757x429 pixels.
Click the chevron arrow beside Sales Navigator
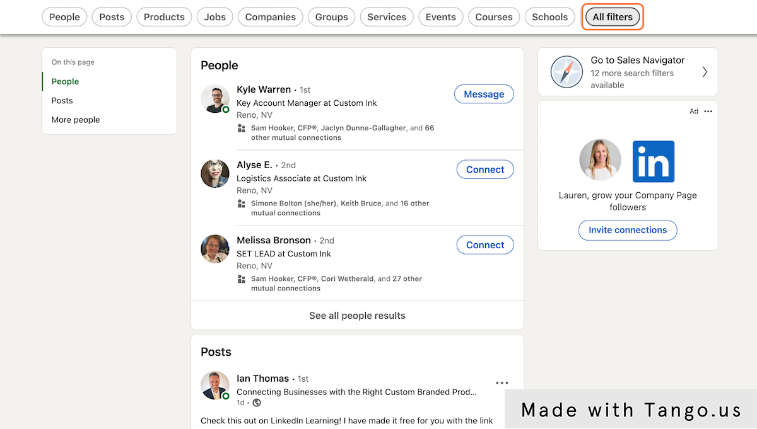coord(705,72)
